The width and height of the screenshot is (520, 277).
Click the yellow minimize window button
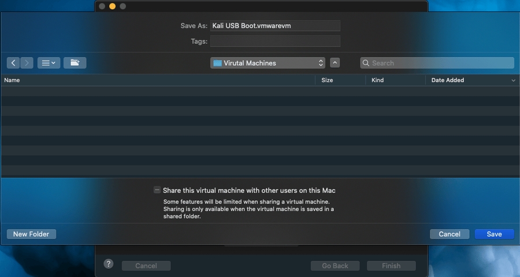(112, 6)
